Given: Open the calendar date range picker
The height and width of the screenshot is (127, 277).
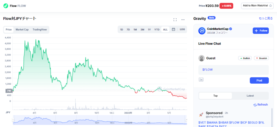Looking at the screenshot, I should click(x=173, y=29).
